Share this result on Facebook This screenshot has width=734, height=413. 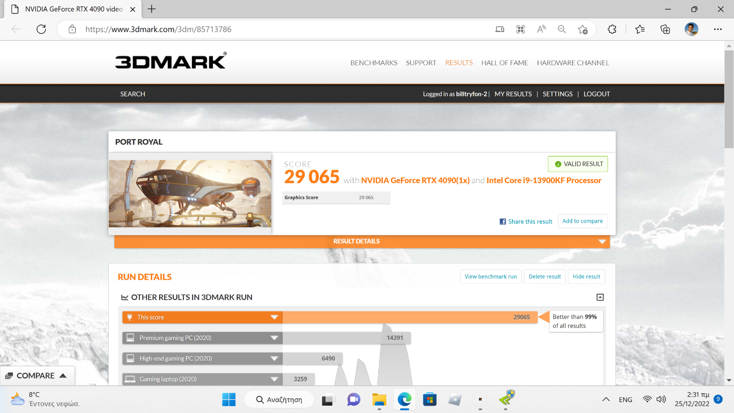click(526, 222)
